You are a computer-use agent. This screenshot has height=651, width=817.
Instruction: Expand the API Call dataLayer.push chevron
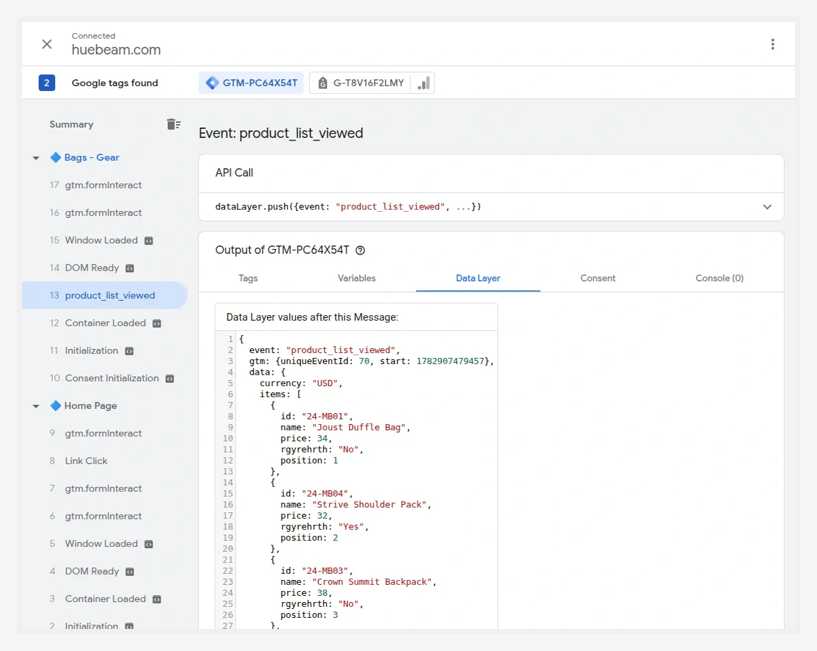click(767, 207)
